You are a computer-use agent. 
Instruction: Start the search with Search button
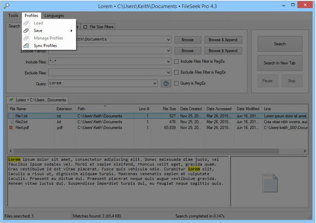[280, 44]
